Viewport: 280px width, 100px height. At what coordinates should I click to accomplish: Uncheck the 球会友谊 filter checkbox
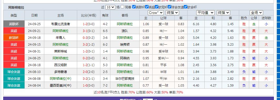point(169,7)
